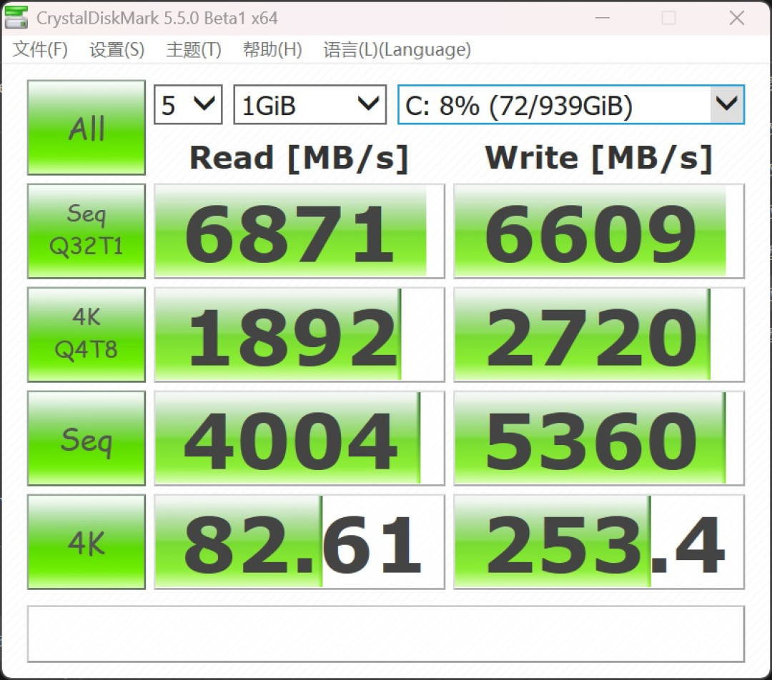Start the Seq Q32T1 benchmark test
The width and height of the screenshot is (772, 680).
pos(86,231)
